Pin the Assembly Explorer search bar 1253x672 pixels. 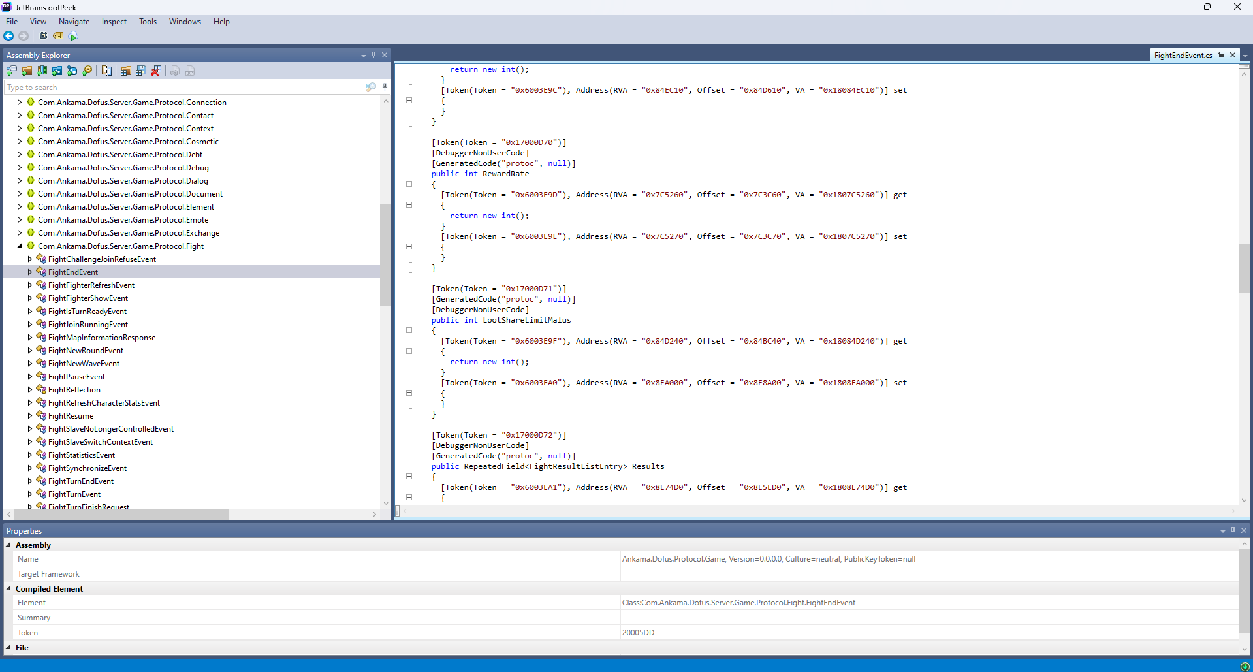click(x=385, y=87)
